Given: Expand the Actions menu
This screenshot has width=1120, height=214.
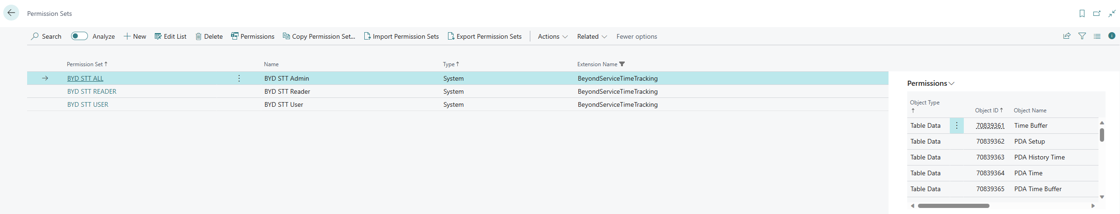Looking at the screenshot, I should click(x=552, y=36).
